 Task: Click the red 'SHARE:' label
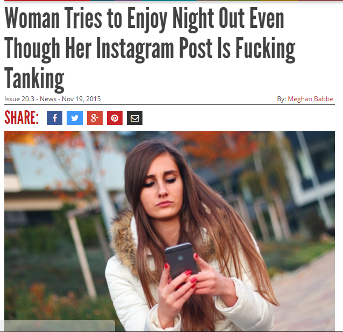(22, 117)
